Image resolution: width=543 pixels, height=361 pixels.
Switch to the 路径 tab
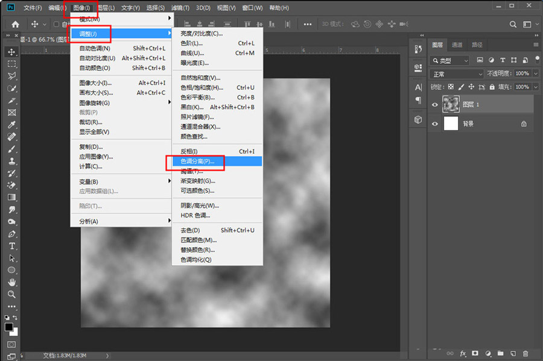coord(477,45)
